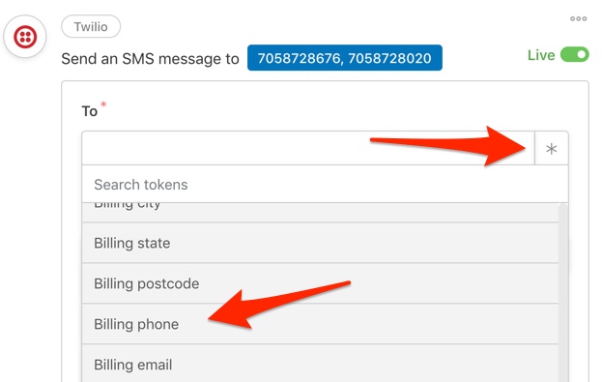Screen dimensions: 602x382
Task: Click the Twilio logo icon
Action: click(x=25, y=37)
